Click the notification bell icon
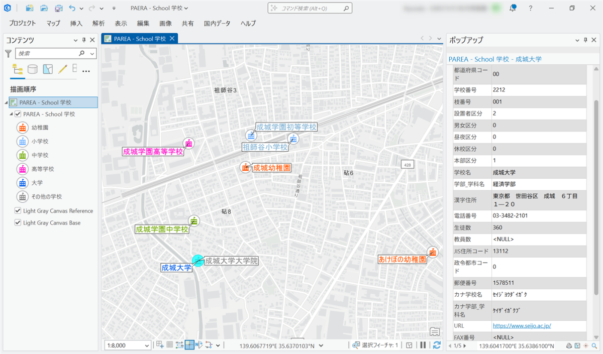This screenshot has height=354, width=603. [x=513, y=8]
